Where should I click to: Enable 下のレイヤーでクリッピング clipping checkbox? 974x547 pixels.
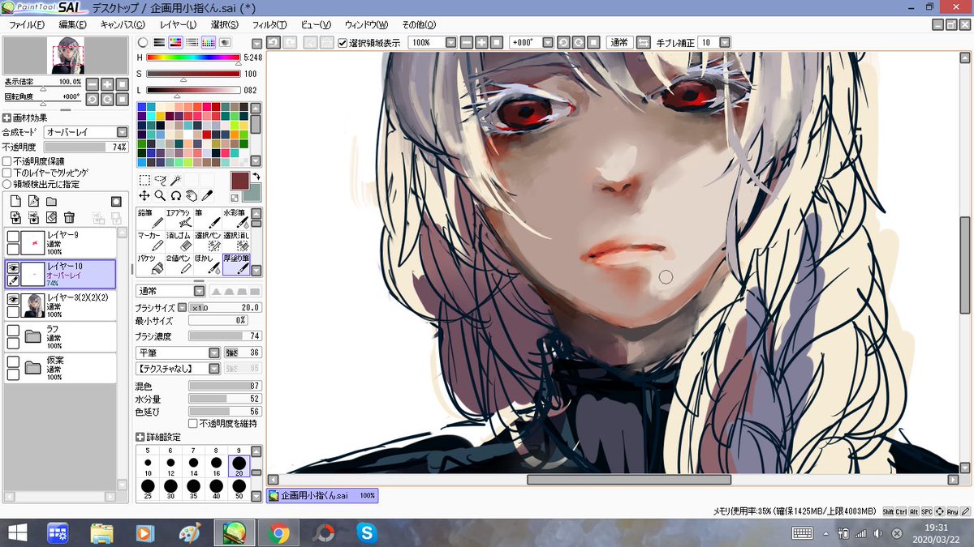click(7, 173)
